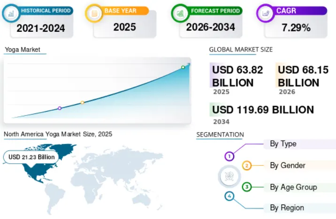
Task: Click the USD 68.15 BILLION figure
Action: click(x=303, y=76)
